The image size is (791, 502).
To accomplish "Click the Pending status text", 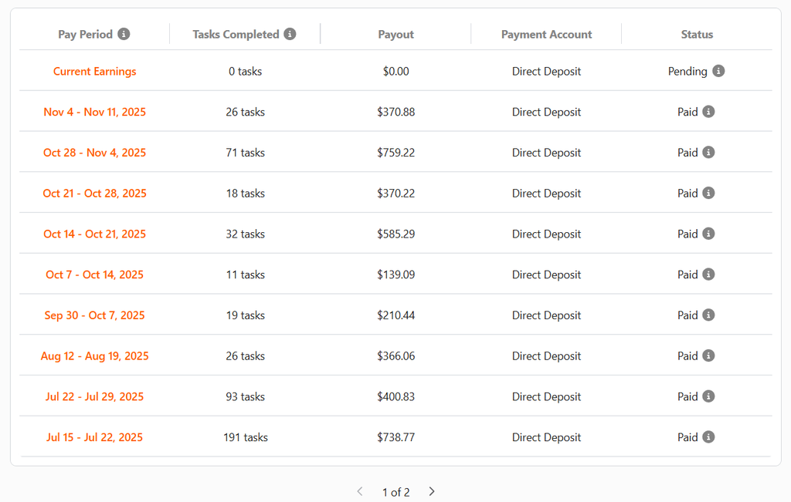I will (x=687, y=72).
